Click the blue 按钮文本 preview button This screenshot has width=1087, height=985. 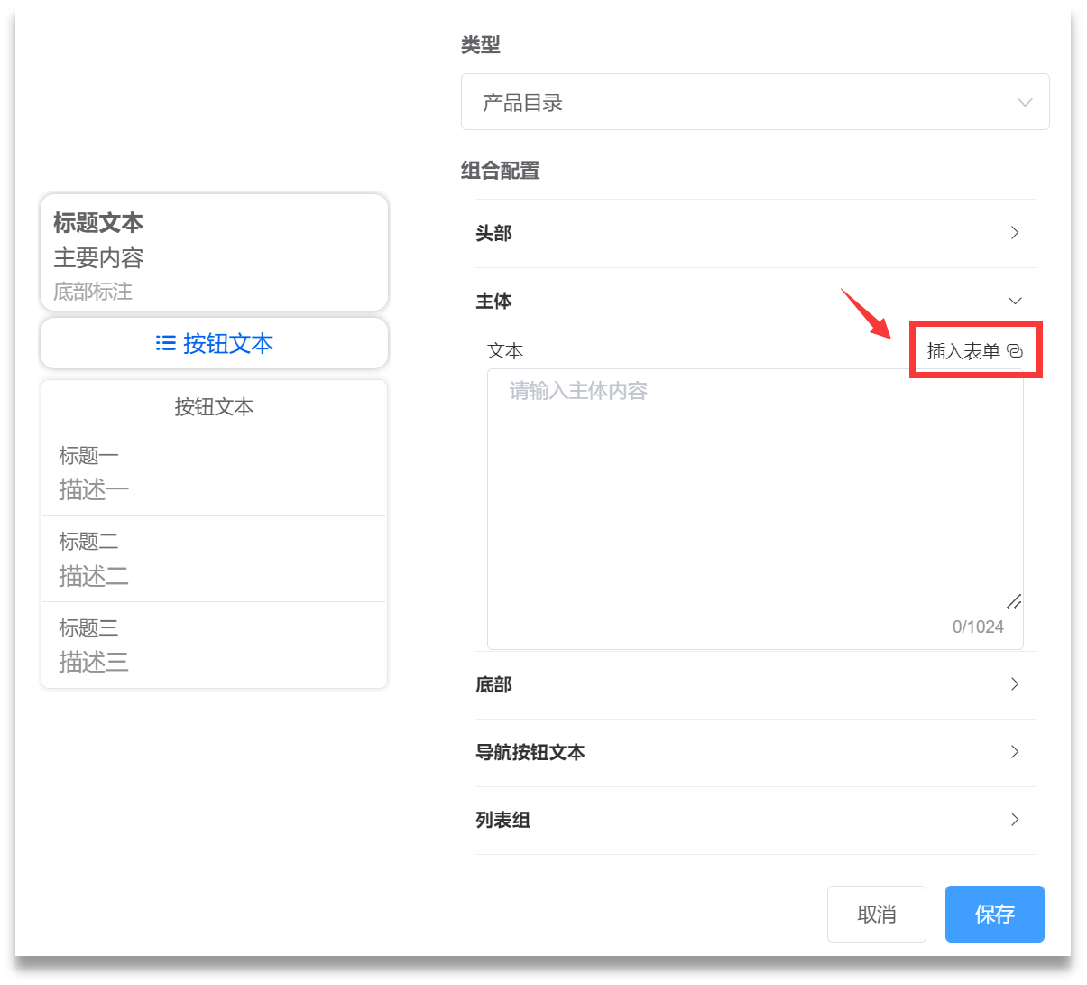215,343
